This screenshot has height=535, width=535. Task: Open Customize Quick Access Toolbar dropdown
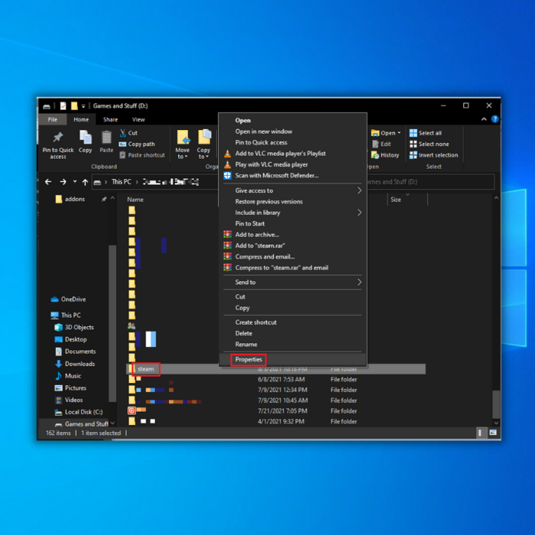[x=83, y=106]
